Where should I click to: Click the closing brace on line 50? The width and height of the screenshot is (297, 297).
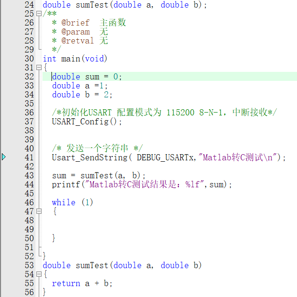point(54,238)
